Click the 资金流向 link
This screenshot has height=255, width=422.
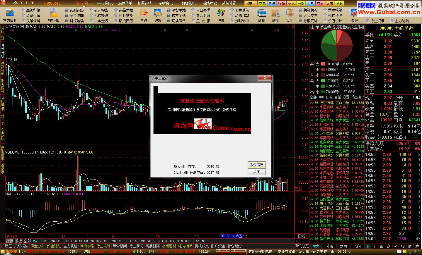pos(76,15)
